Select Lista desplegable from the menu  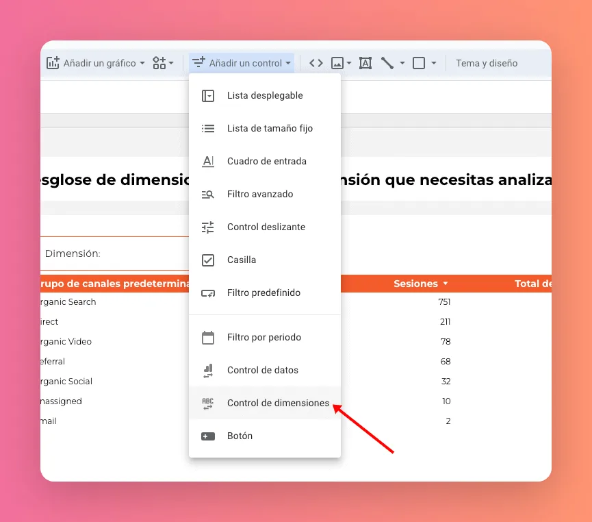(265, 96)
